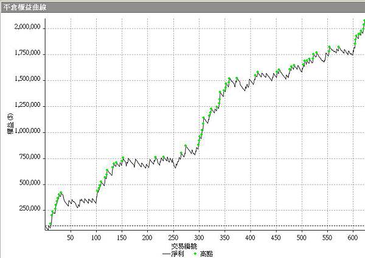Click the 1,250,000 y-axis label
Viewport: 365px width, 258px height.
coord(27,105)
